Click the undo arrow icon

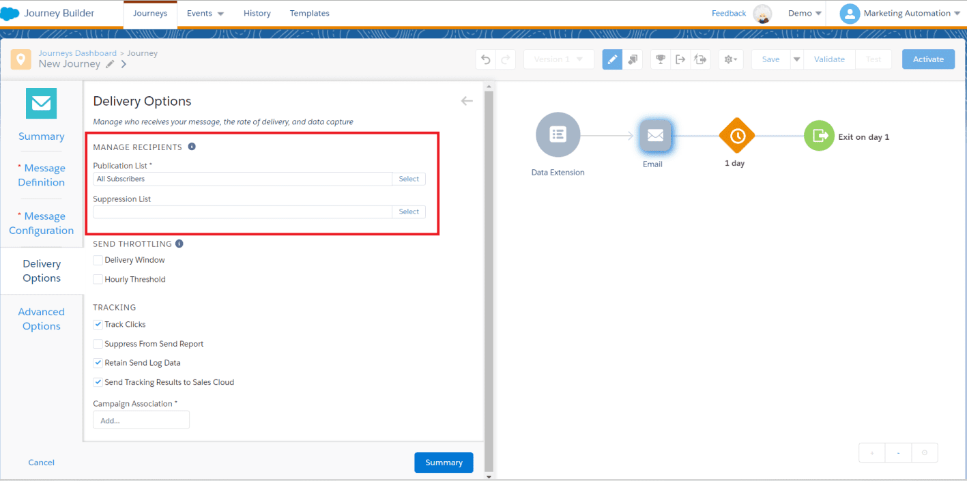tap(486, 59)
